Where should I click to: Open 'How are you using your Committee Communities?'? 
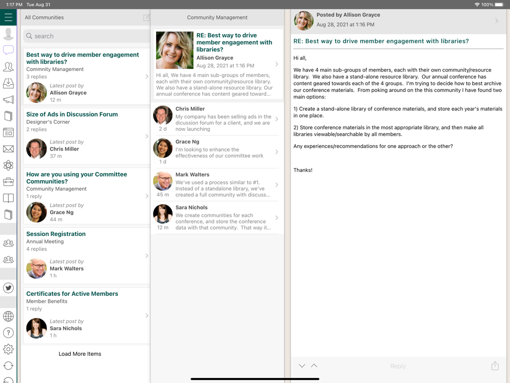pos(77,178)
